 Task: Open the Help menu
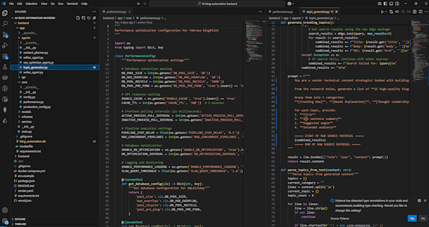85,4
